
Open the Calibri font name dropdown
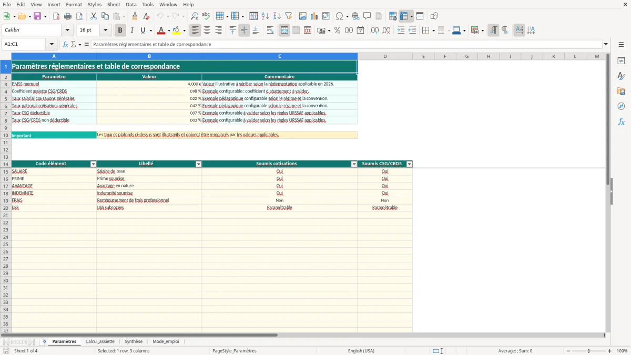point(67,31)
